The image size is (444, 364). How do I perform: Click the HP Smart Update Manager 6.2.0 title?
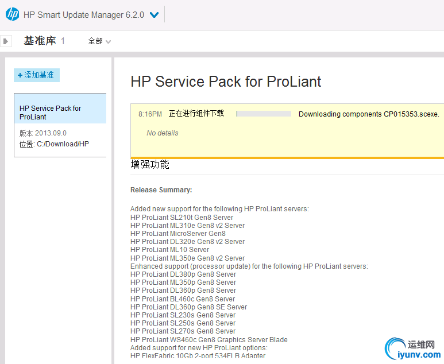click(84, 15)
